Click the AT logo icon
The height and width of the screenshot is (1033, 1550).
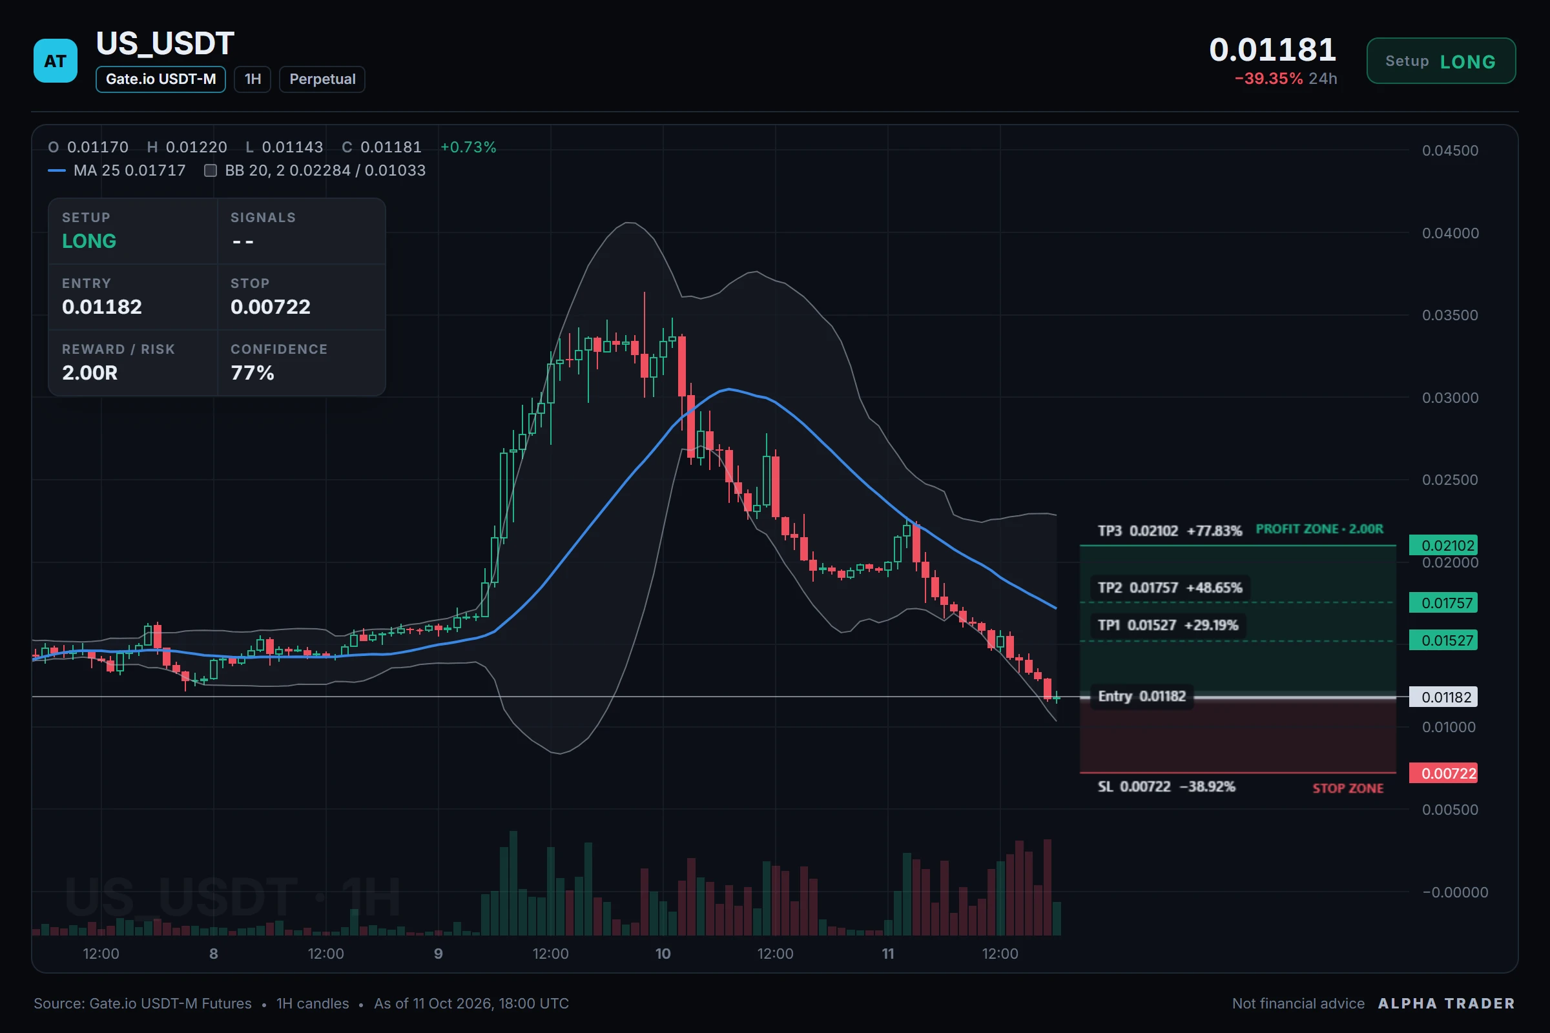[56, 61]
